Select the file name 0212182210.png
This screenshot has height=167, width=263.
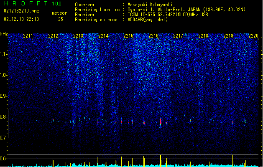21,11
